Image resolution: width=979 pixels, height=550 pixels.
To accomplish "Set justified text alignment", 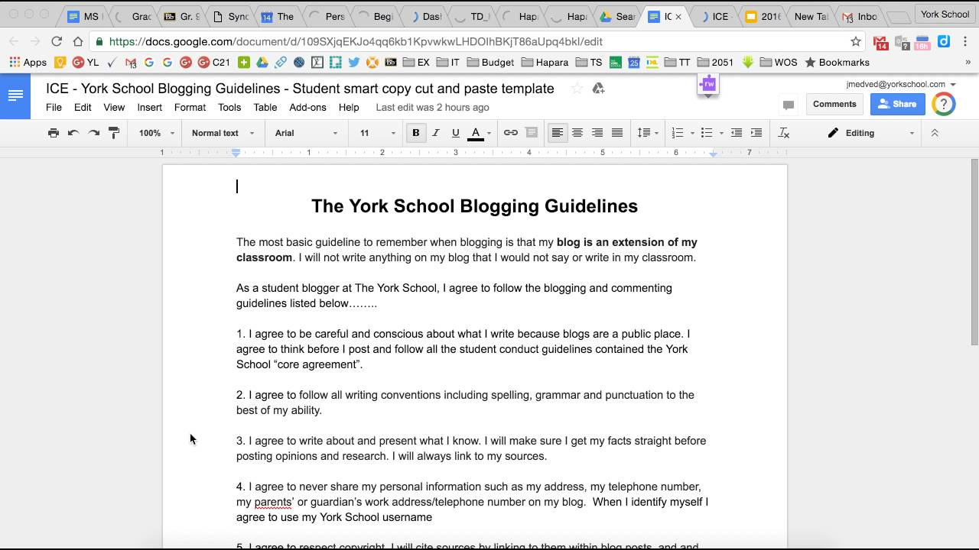I will point(617,133).
